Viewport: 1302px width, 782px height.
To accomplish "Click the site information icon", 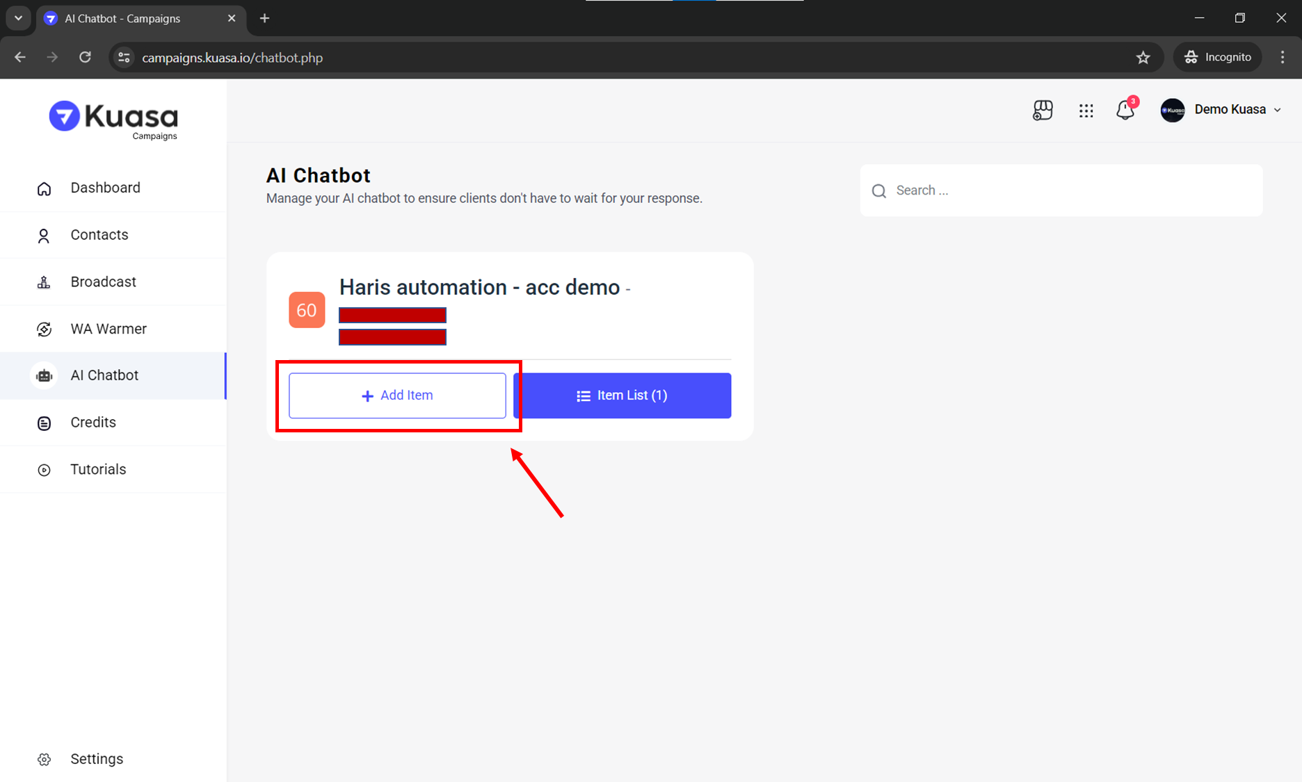I will click(124, 58).
